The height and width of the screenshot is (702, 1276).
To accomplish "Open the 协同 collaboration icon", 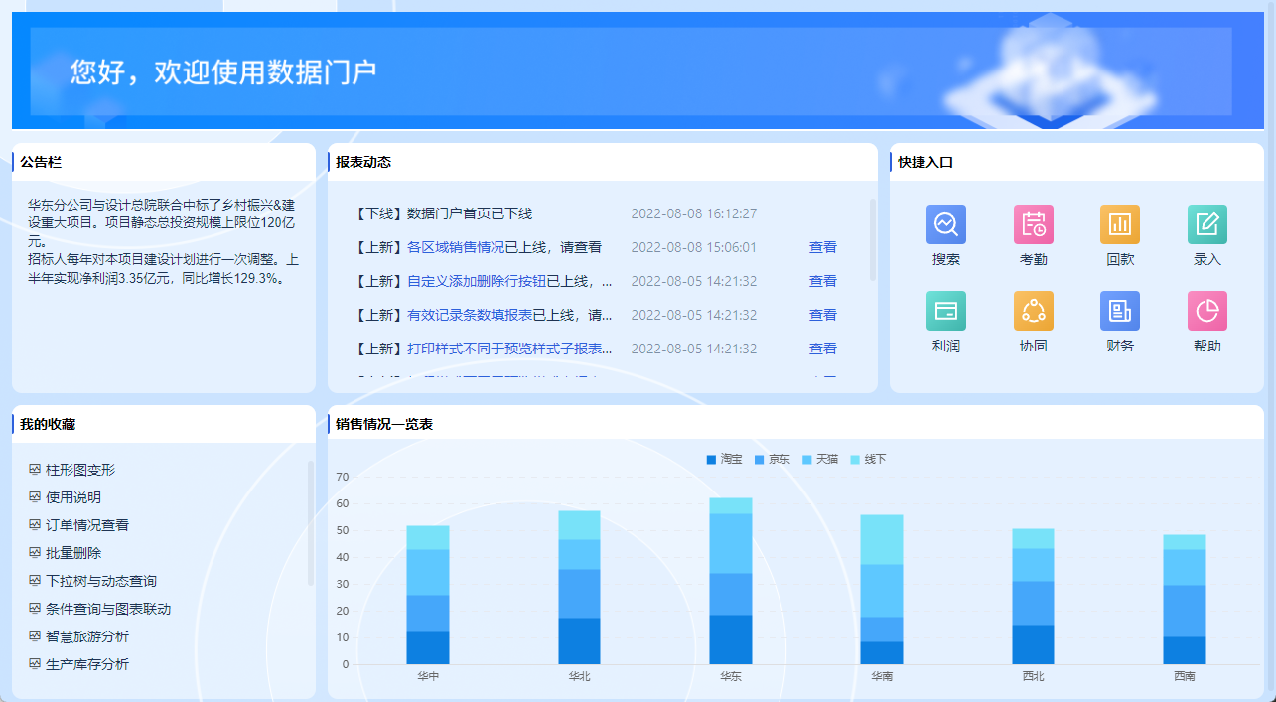I will (1033, 311).
